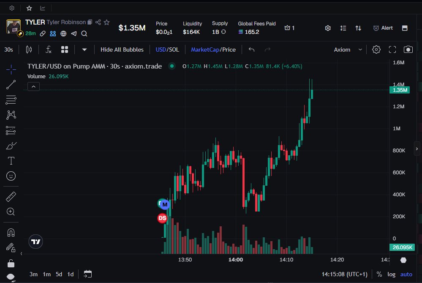The height and width of the screenshot is (283, 422).
Task: Collapse the chart legend with the chevron
Action: (x=34, y=87)
